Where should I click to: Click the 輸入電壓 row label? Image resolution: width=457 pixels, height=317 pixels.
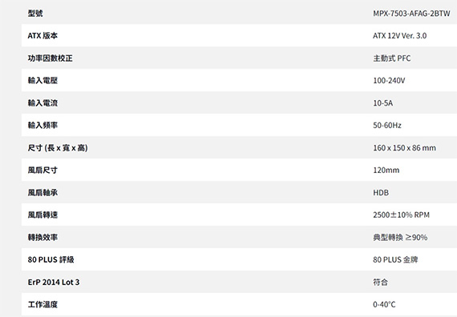pos(42,80)
